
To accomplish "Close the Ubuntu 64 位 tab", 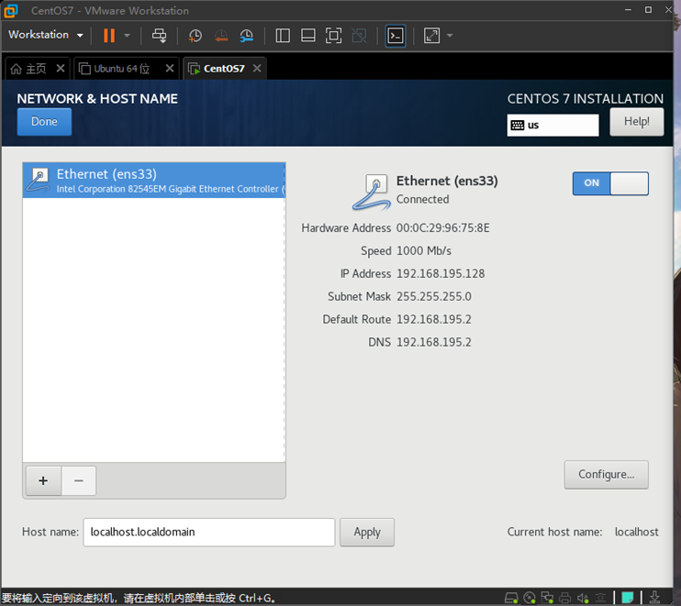I will tap(170, 68).
